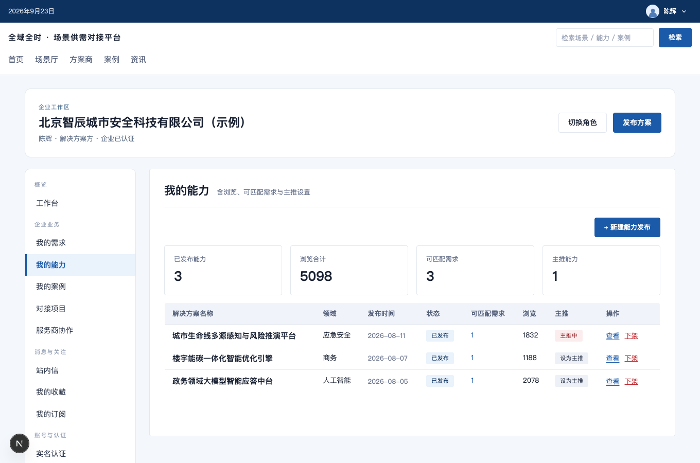This screenshot has height=463, width=700.
Task: Open 资讯 navigation item
Action: pos(138,60)
